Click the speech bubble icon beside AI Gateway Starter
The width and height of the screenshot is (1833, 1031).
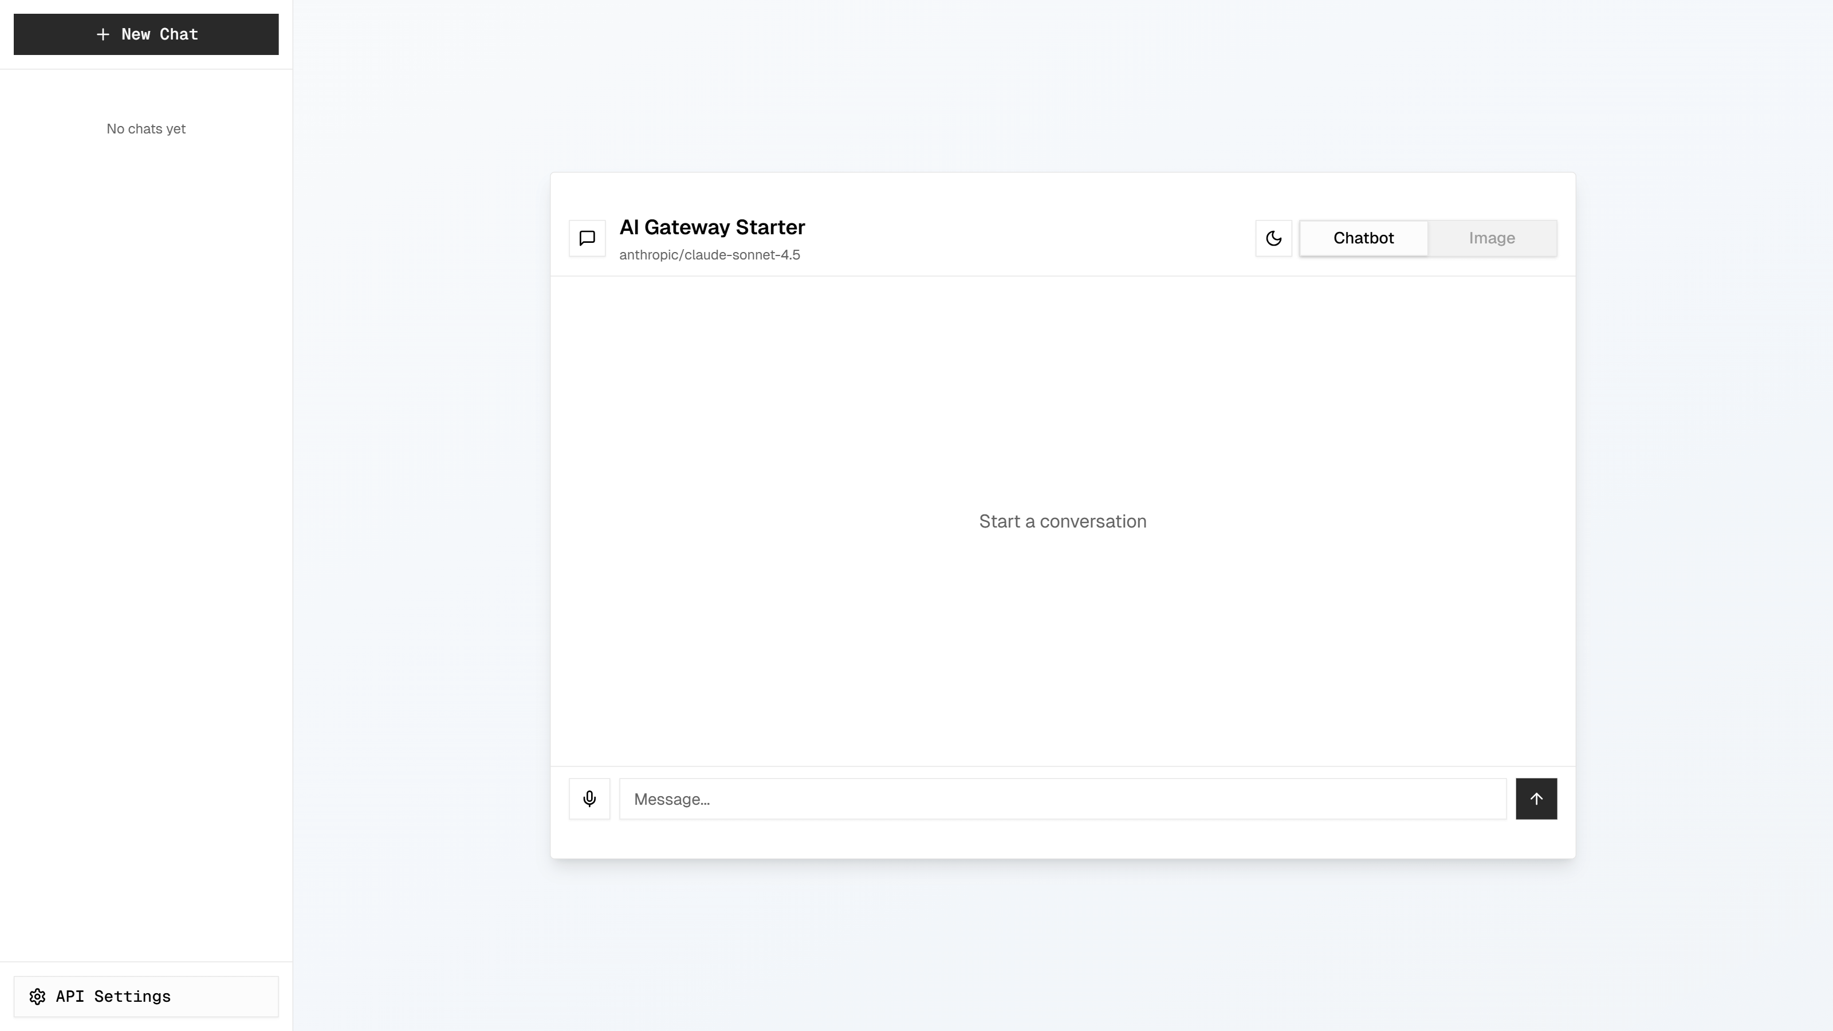pyautogui.click(x=587, y=238)
